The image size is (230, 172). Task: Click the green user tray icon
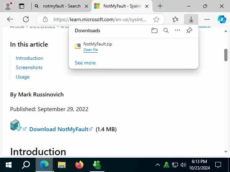[x=166, y=165]
